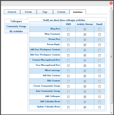Enable SMS for Edit Content
Image resolution: width=114 pixels, height=115 pixels.
point(68,81)
